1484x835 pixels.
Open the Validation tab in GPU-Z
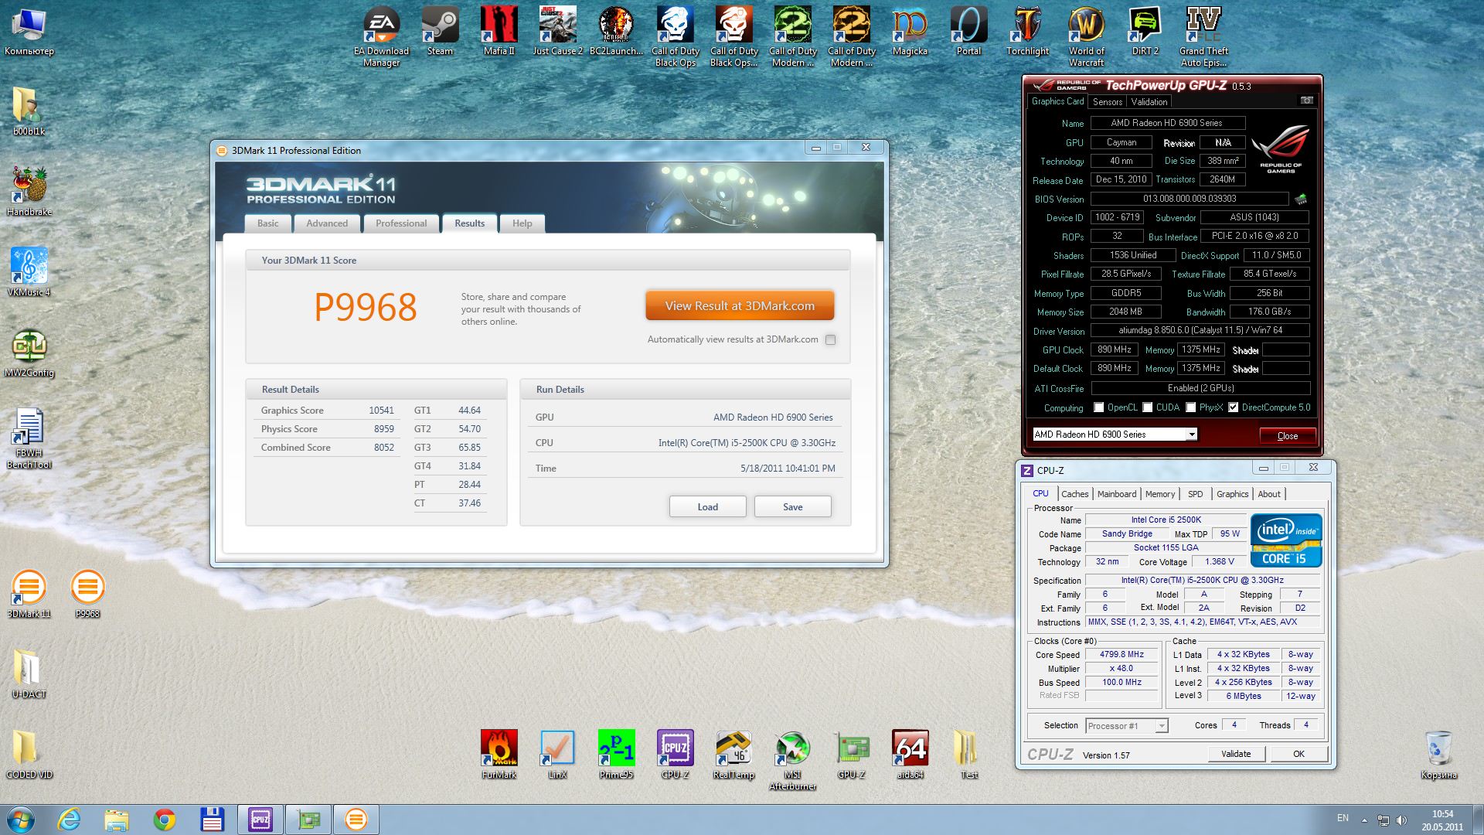[x=1149, y=101]
